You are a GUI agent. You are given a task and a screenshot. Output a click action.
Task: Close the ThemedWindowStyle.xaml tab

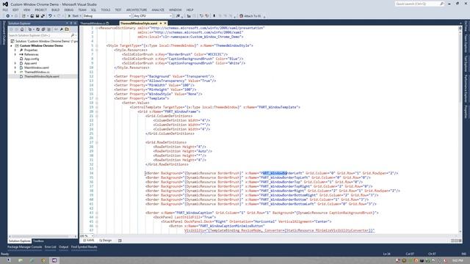click(x=164, y=23)
